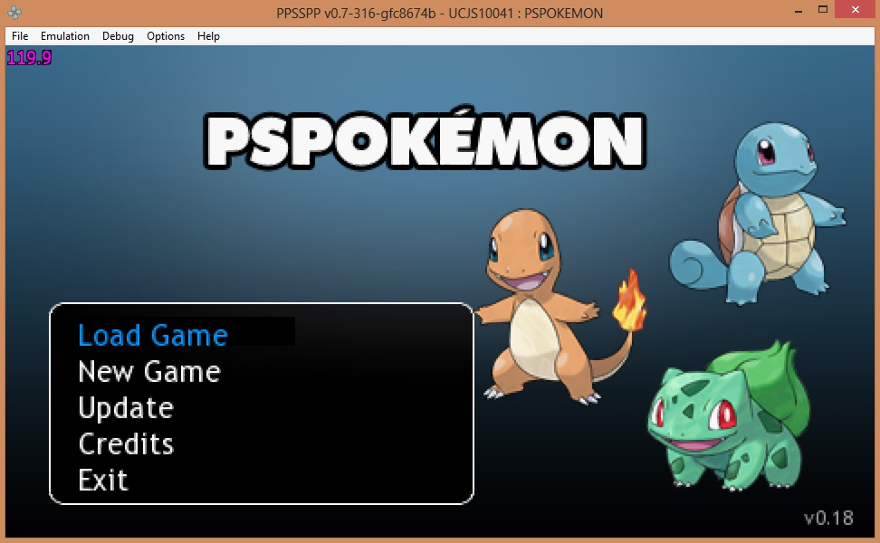Click the v0.18 version label

[828, 518]
